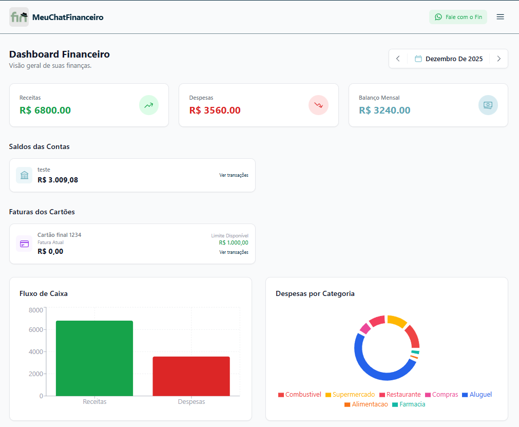Viewport: 519px width, 427px height.
Task: Toggle Supermercado legend item
Action: click(x=350, y=395)
